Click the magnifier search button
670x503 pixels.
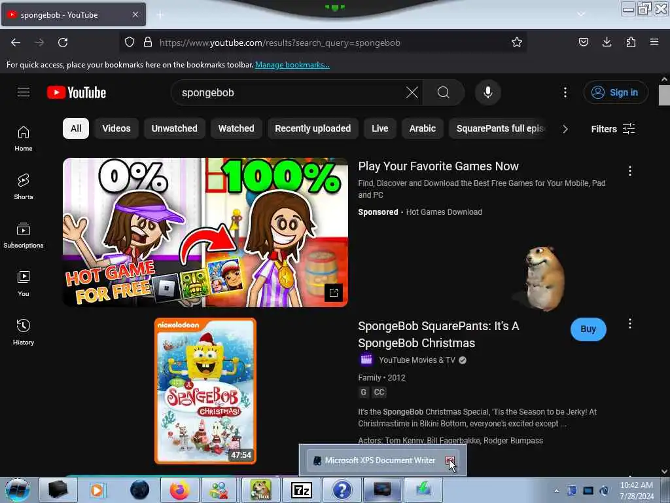coord(444,92)
